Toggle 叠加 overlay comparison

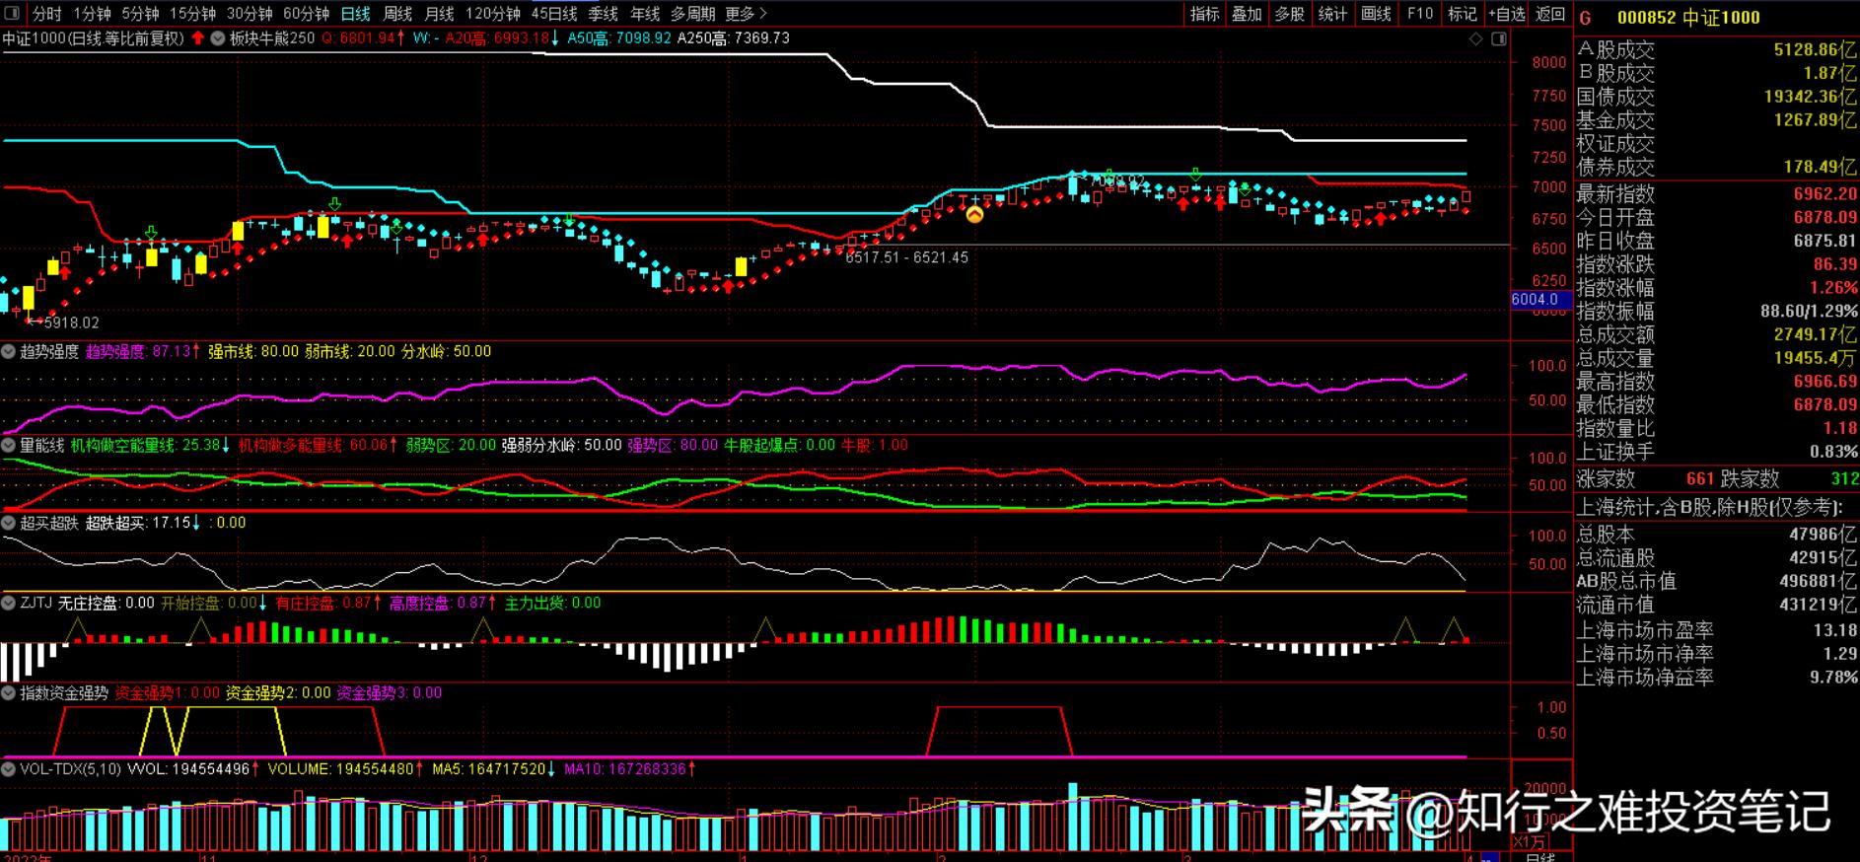1247,14
